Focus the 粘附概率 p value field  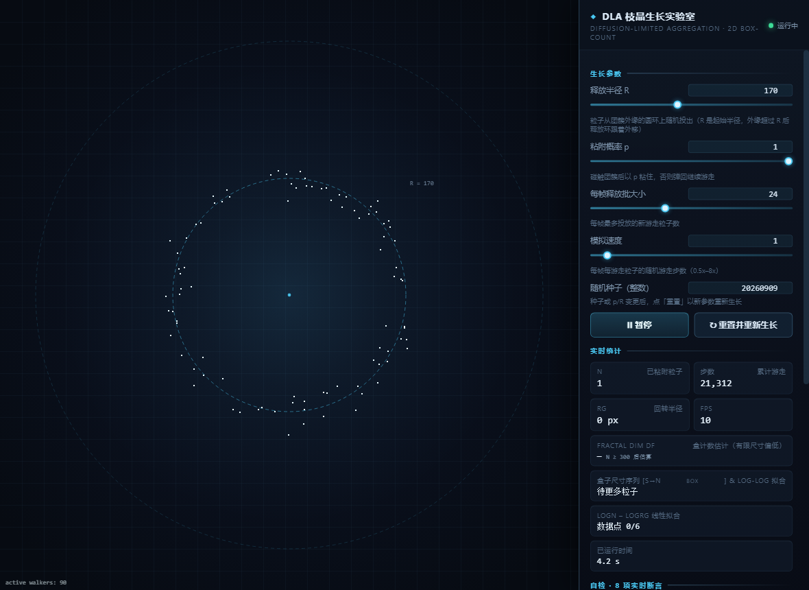[x=740, y=147]
